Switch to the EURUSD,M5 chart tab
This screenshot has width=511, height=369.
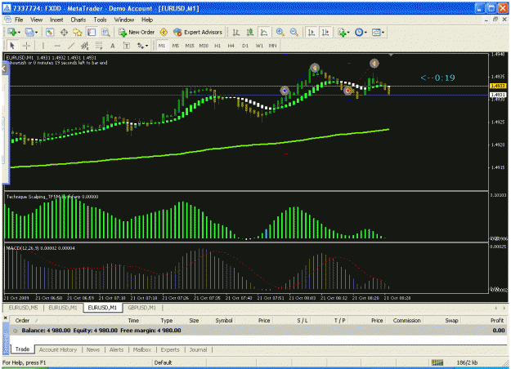click(x=23, y=308)
